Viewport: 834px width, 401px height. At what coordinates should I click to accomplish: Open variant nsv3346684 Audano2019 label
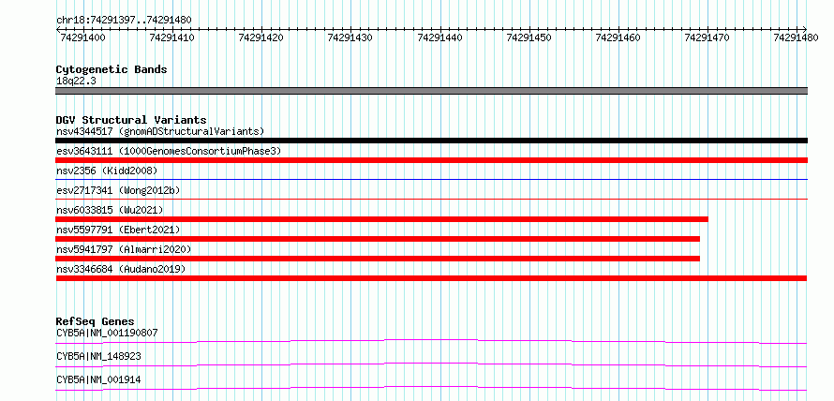pyautogui.click(x=121, y=269)
